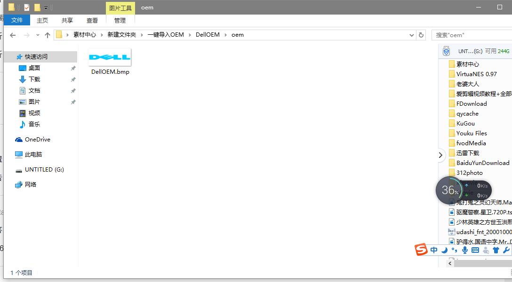The width and height of the screenshot is (512, 282).
Task: Toggle night mode with the moon icon
Action: tap(444, 250)
